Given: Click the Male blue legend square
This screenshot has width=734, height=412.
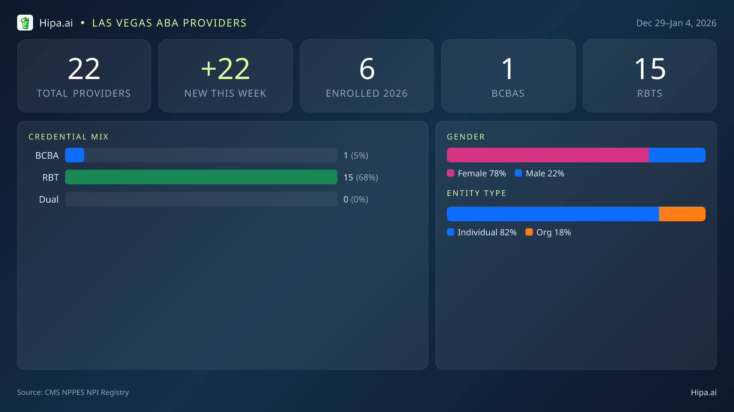Looking at the screenshot, I should point(518,173).
